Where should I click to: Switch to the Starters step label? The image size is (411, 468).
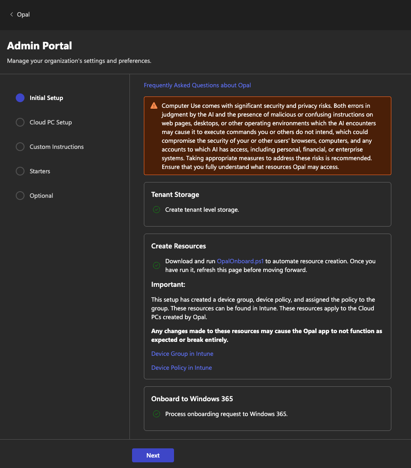click(40, 171)
